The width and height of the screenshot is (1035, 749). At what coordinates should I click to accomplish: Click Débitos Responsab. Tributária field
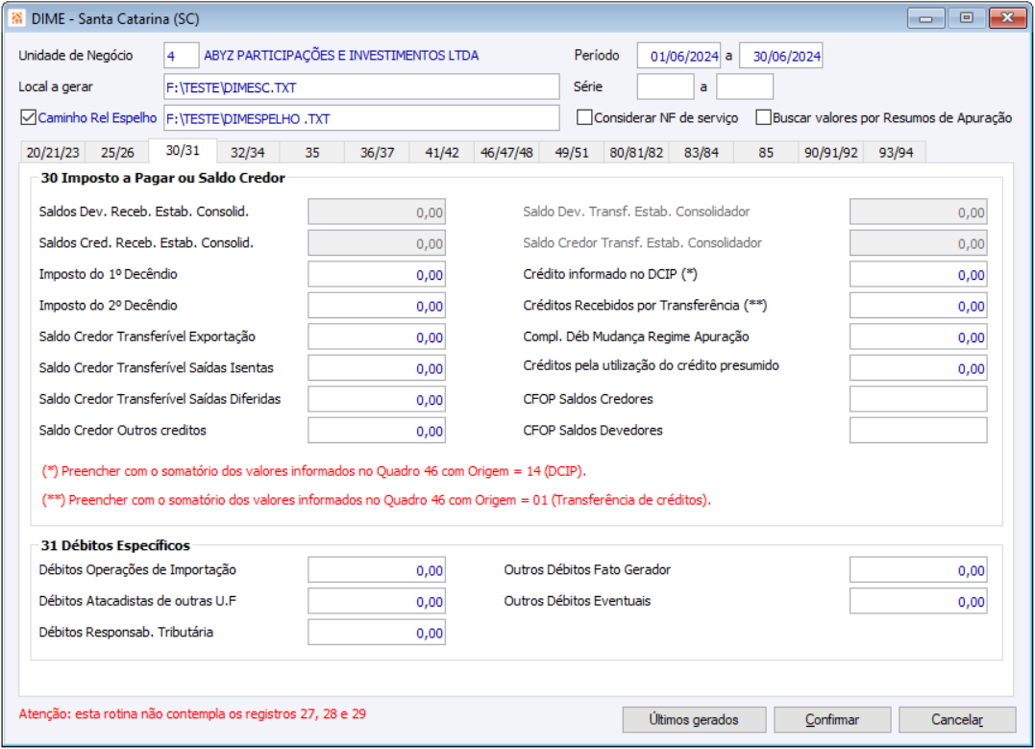tap(377, 633)
